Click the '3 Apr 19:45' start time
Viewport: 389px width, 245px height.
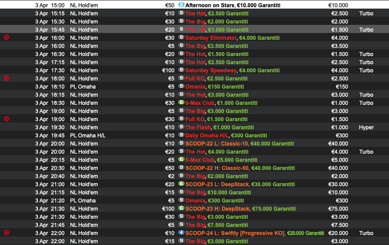coord(50,136)
